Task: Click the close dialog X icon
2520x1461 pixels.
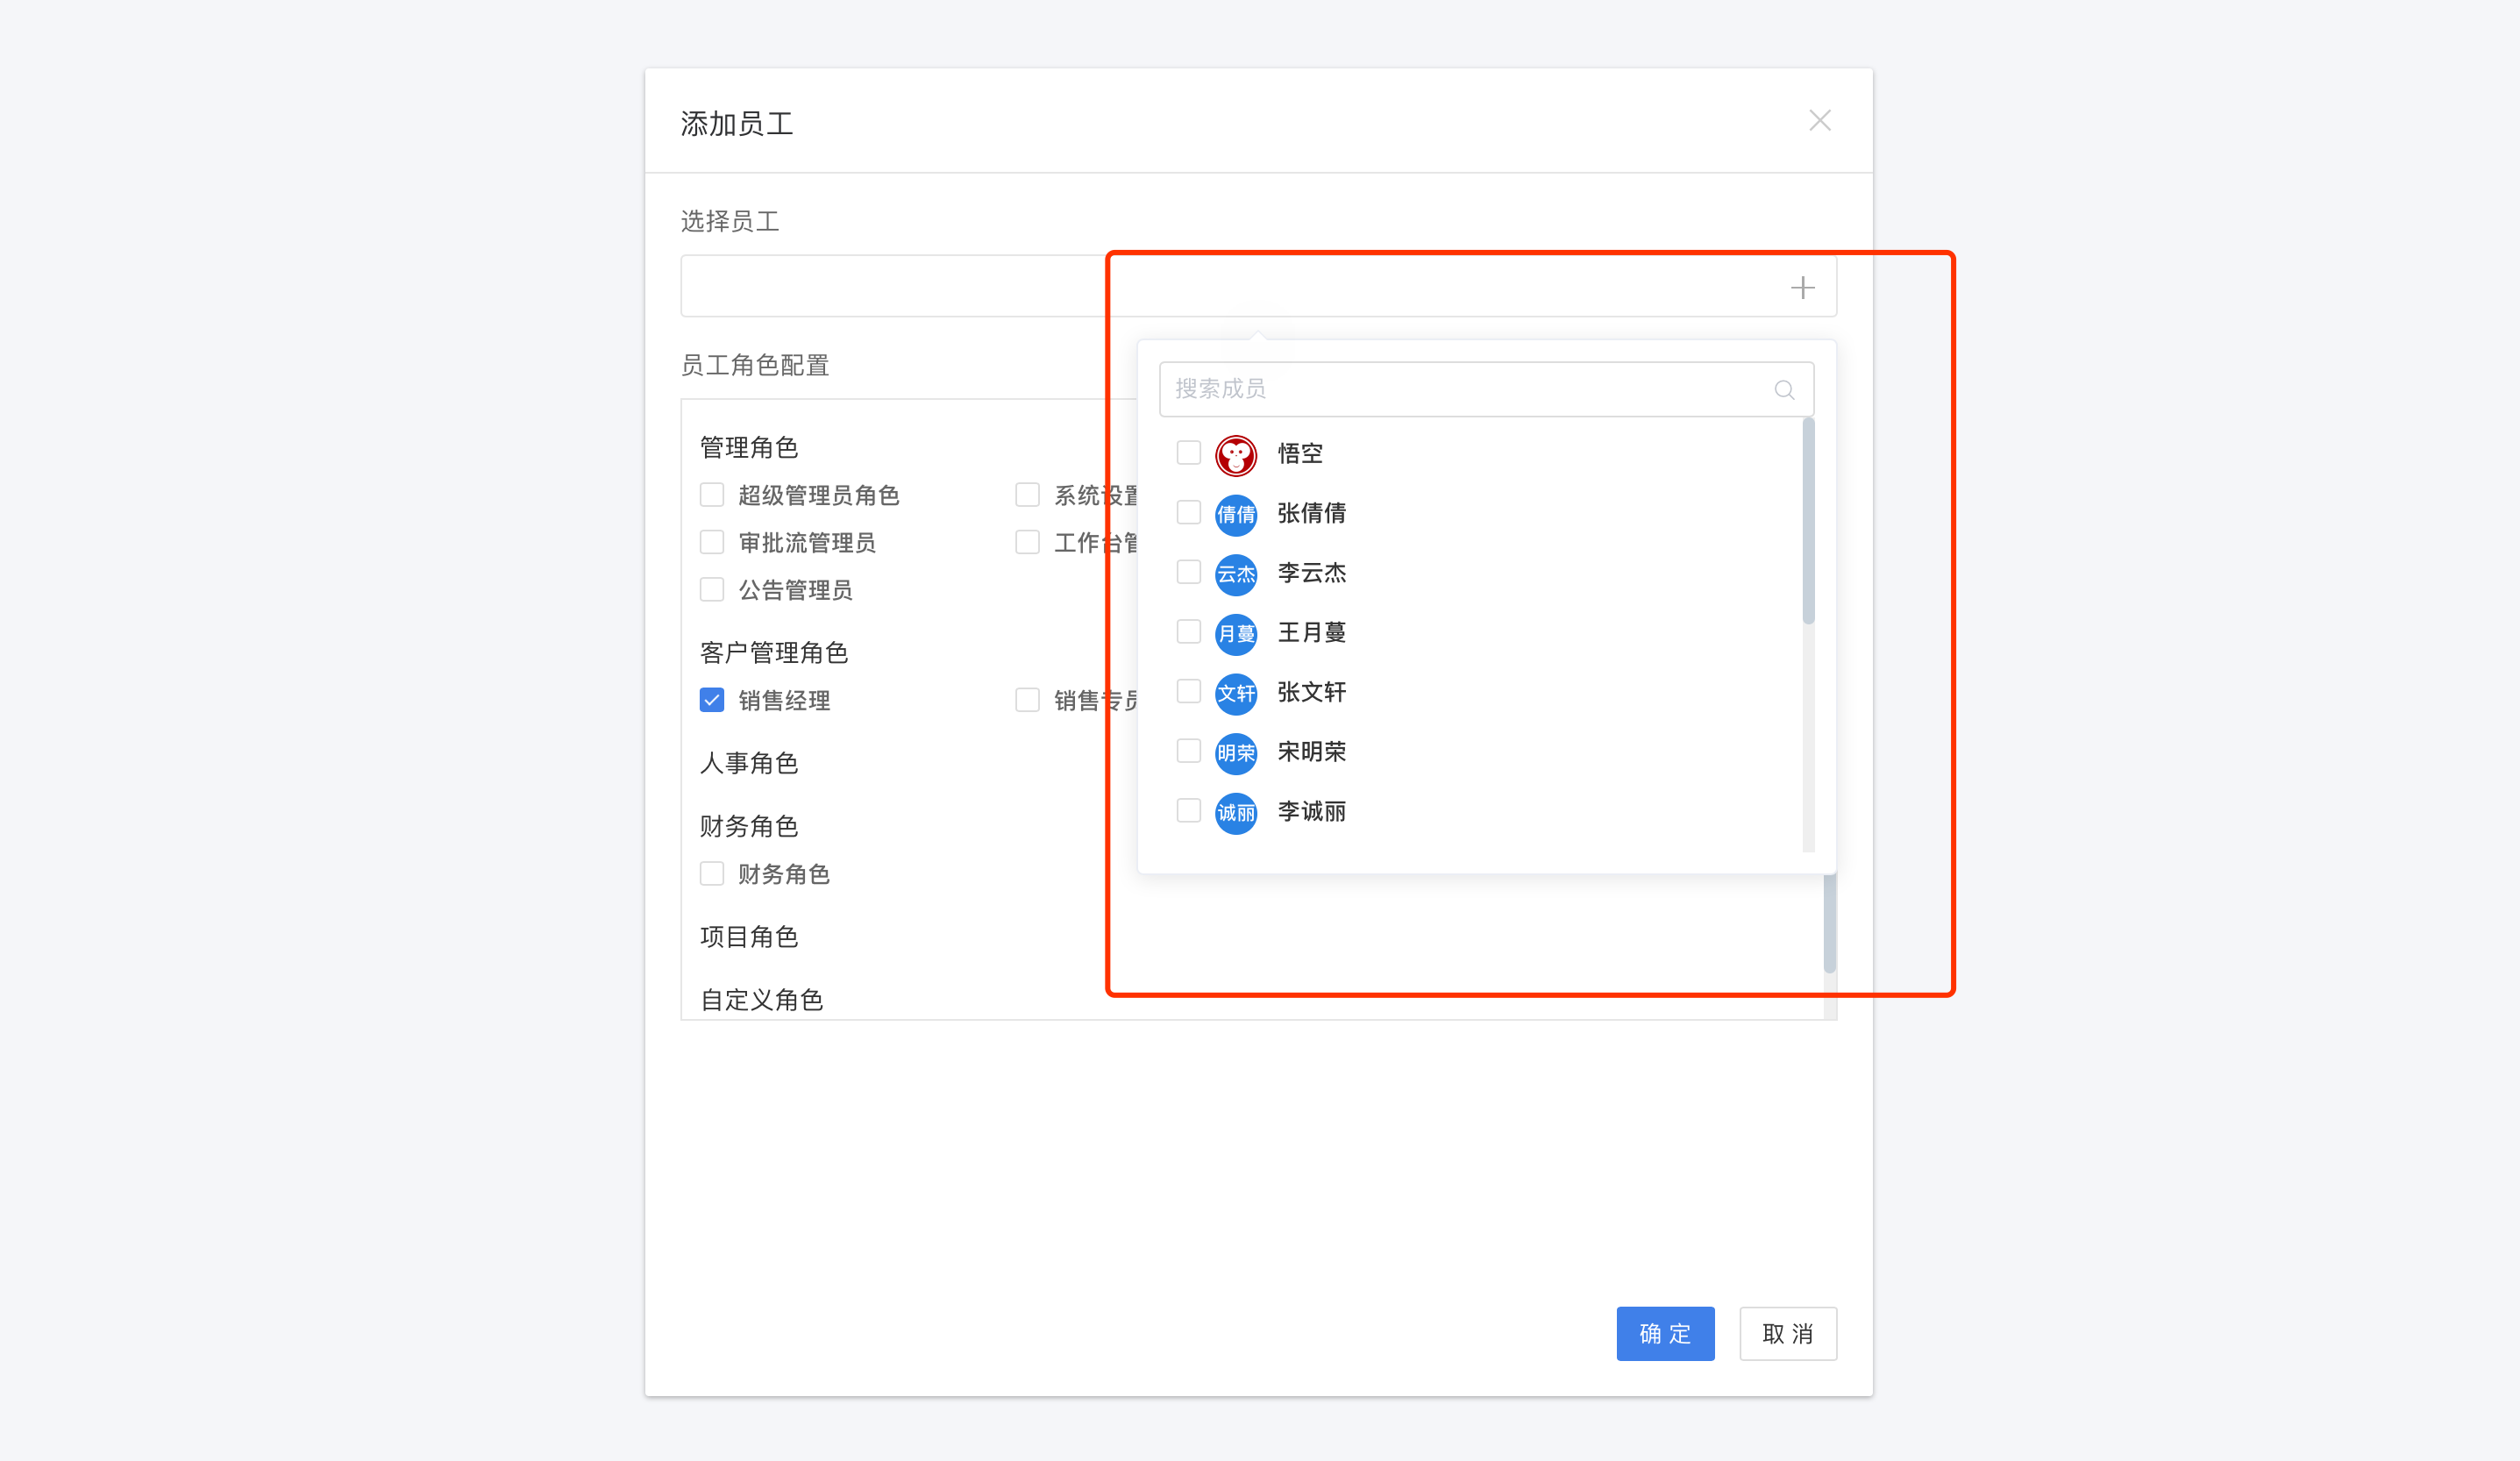Action: [x=1821, y=120]
